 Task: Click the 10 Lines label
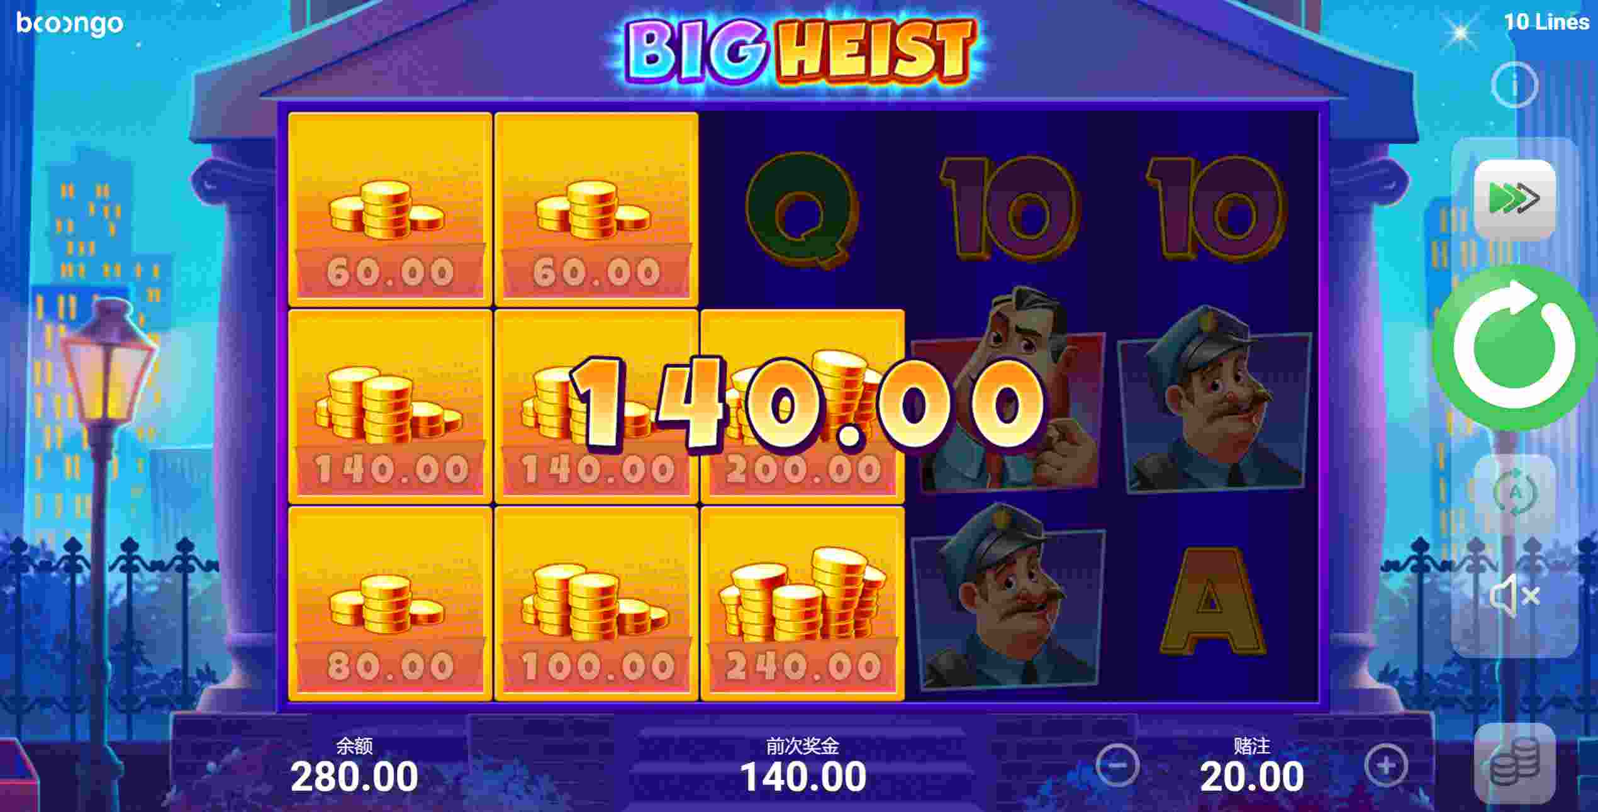click(1546, 22)
